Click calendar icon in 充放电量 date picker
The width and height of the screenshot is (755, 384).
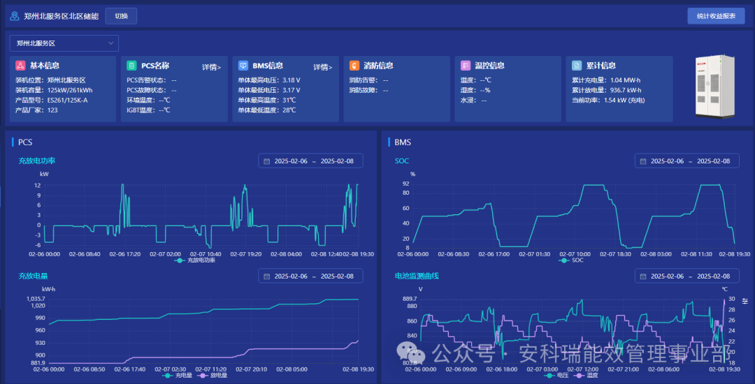tap(266, 276)
